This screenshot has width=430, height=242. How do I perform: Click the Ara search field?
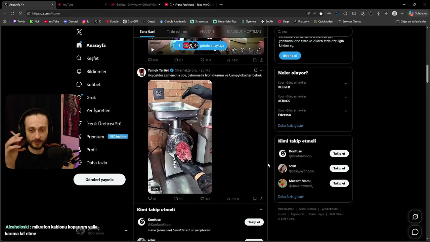pos(313,32)
